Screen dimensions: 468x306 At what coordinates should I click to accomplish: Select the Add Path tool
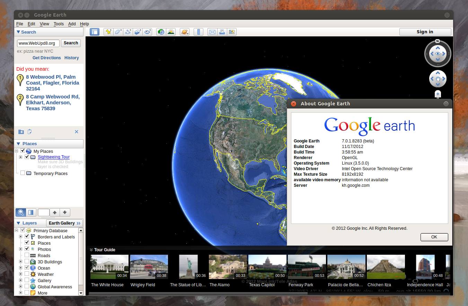point(128,32)
